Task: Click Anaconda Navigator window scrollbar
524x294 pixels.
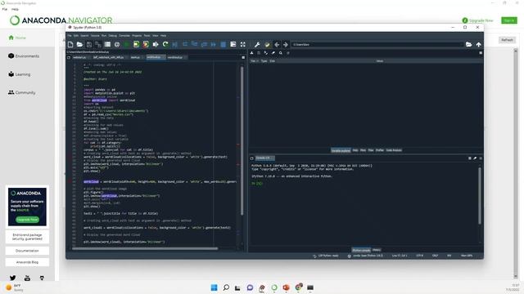Action: pyautogui.click(x=516, y=163)
